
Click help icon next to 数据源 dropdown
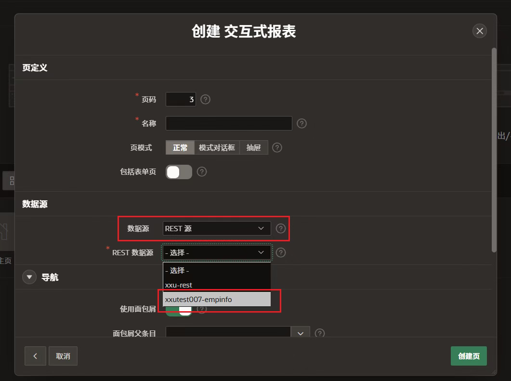(x=281, y=228)
